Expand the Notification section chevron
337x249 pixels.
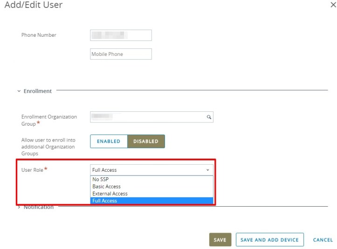point(19,207)
